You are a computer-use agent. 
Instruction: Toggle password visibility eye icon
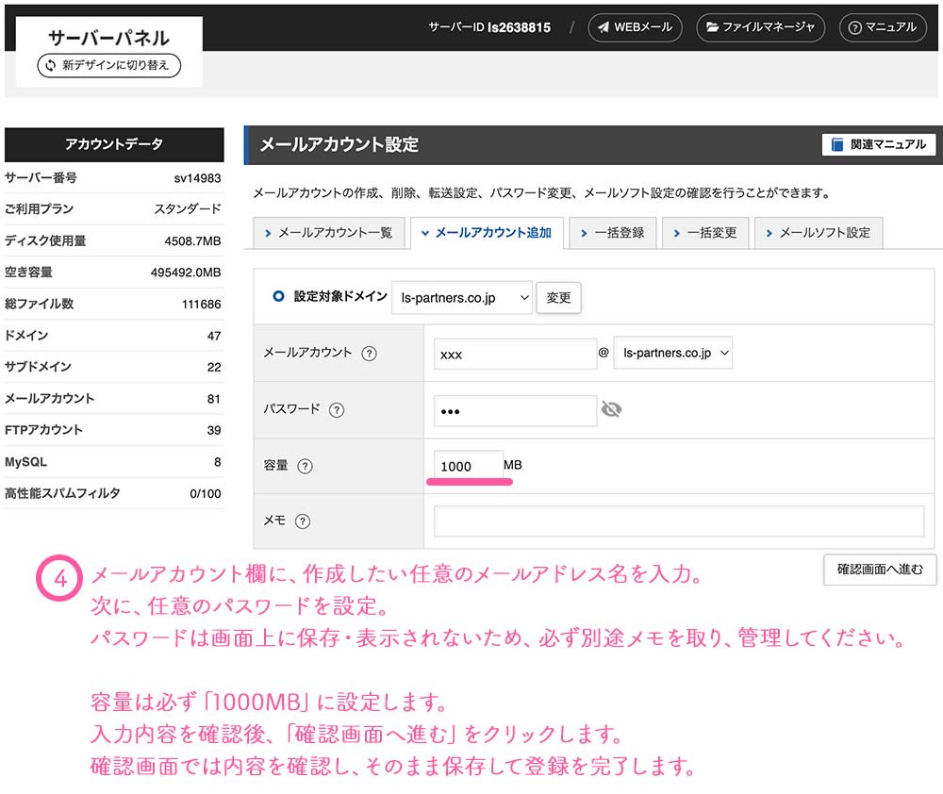[611, 409]
